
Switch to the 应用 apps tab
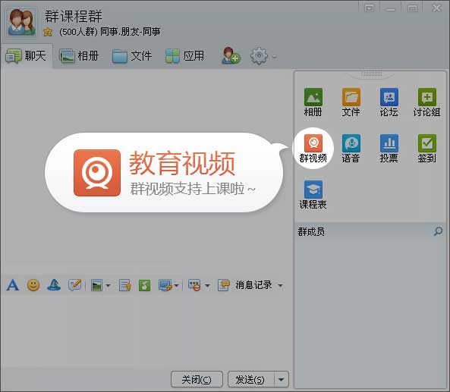point(185,56)
